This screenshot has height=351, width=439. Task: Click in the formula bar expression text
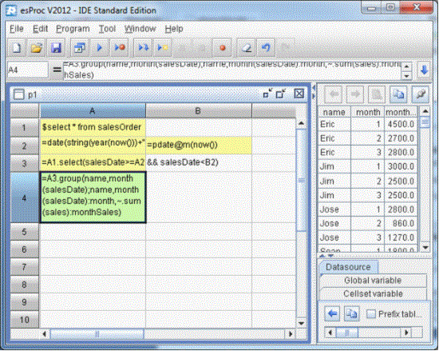pyautogui.click(x=232, y=70)
